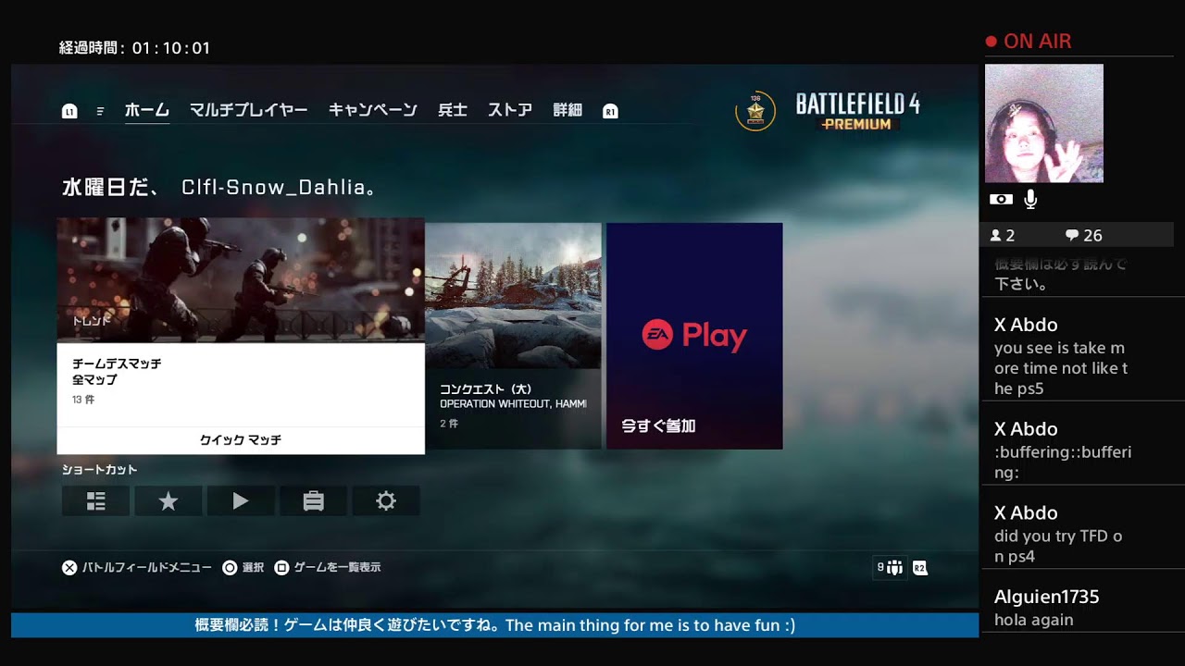1185x666 pixels.
Task: Click the L1 bumper icon
Action: 69,111
